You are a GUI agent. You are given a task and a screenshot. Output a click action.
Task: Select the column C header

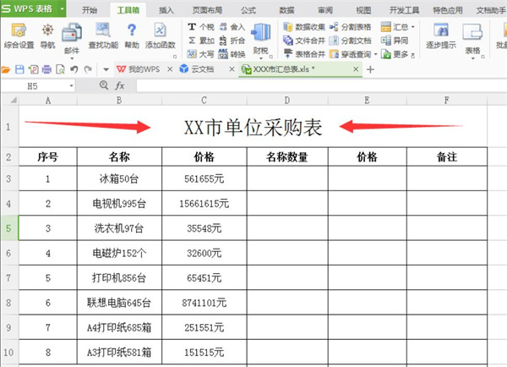point(204,101)
